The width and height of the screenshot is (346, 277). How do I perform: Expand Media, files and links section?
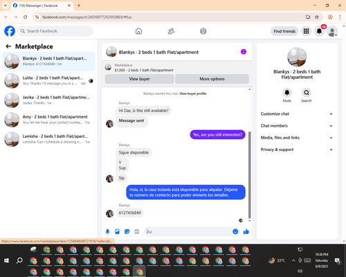(x=297, y=138)
